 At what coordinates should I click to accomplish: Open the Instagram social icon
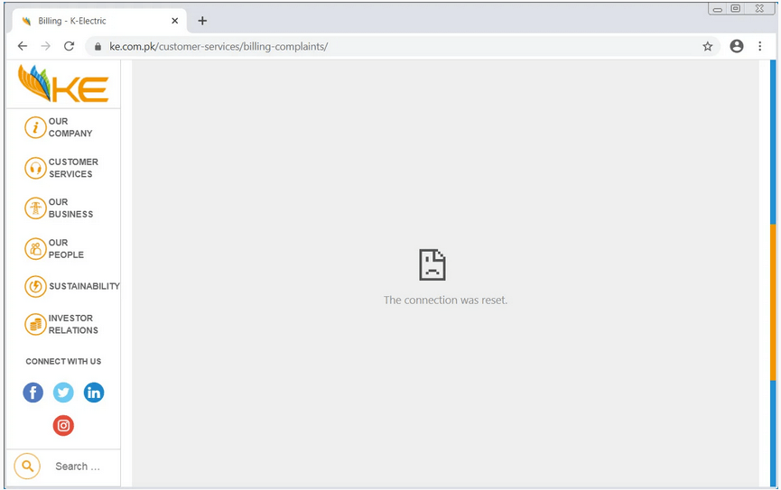pyautogui.click(x=63, y=425)
